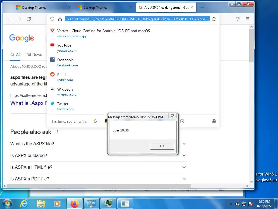The width and height of the screenshot is (278, 209).
Task: Click the horizontal scrollbar thumb
Action: 99,186
